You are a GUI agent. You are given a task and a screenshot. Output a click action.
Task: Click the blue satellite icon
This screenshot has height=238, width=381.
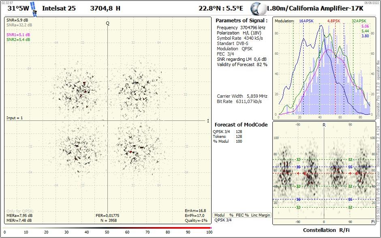coord(34,9)
